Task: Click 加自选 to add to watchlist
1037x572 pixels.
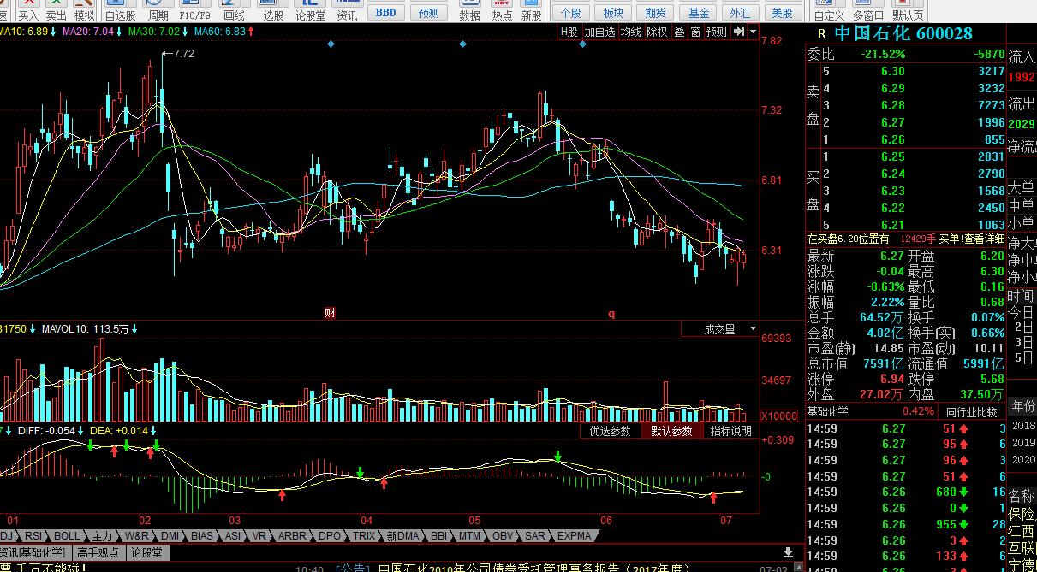Action: pyautogui.click(x=599, y=32)
